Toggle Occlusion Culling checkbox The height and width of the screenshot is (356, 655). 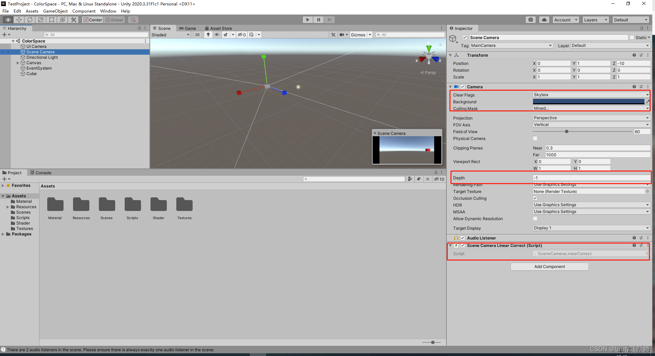point(535,198)
